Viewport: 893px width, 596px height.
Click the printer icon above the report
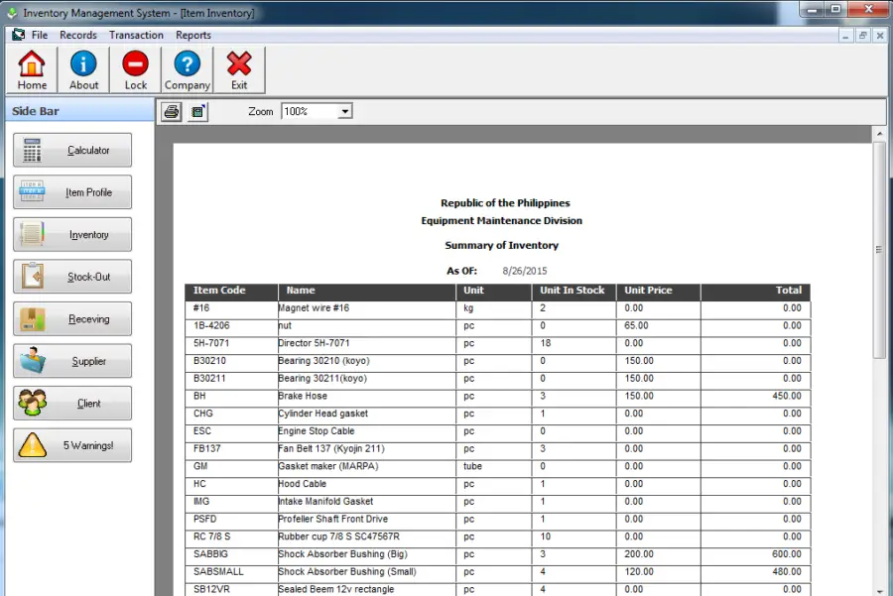pos(170,111)
